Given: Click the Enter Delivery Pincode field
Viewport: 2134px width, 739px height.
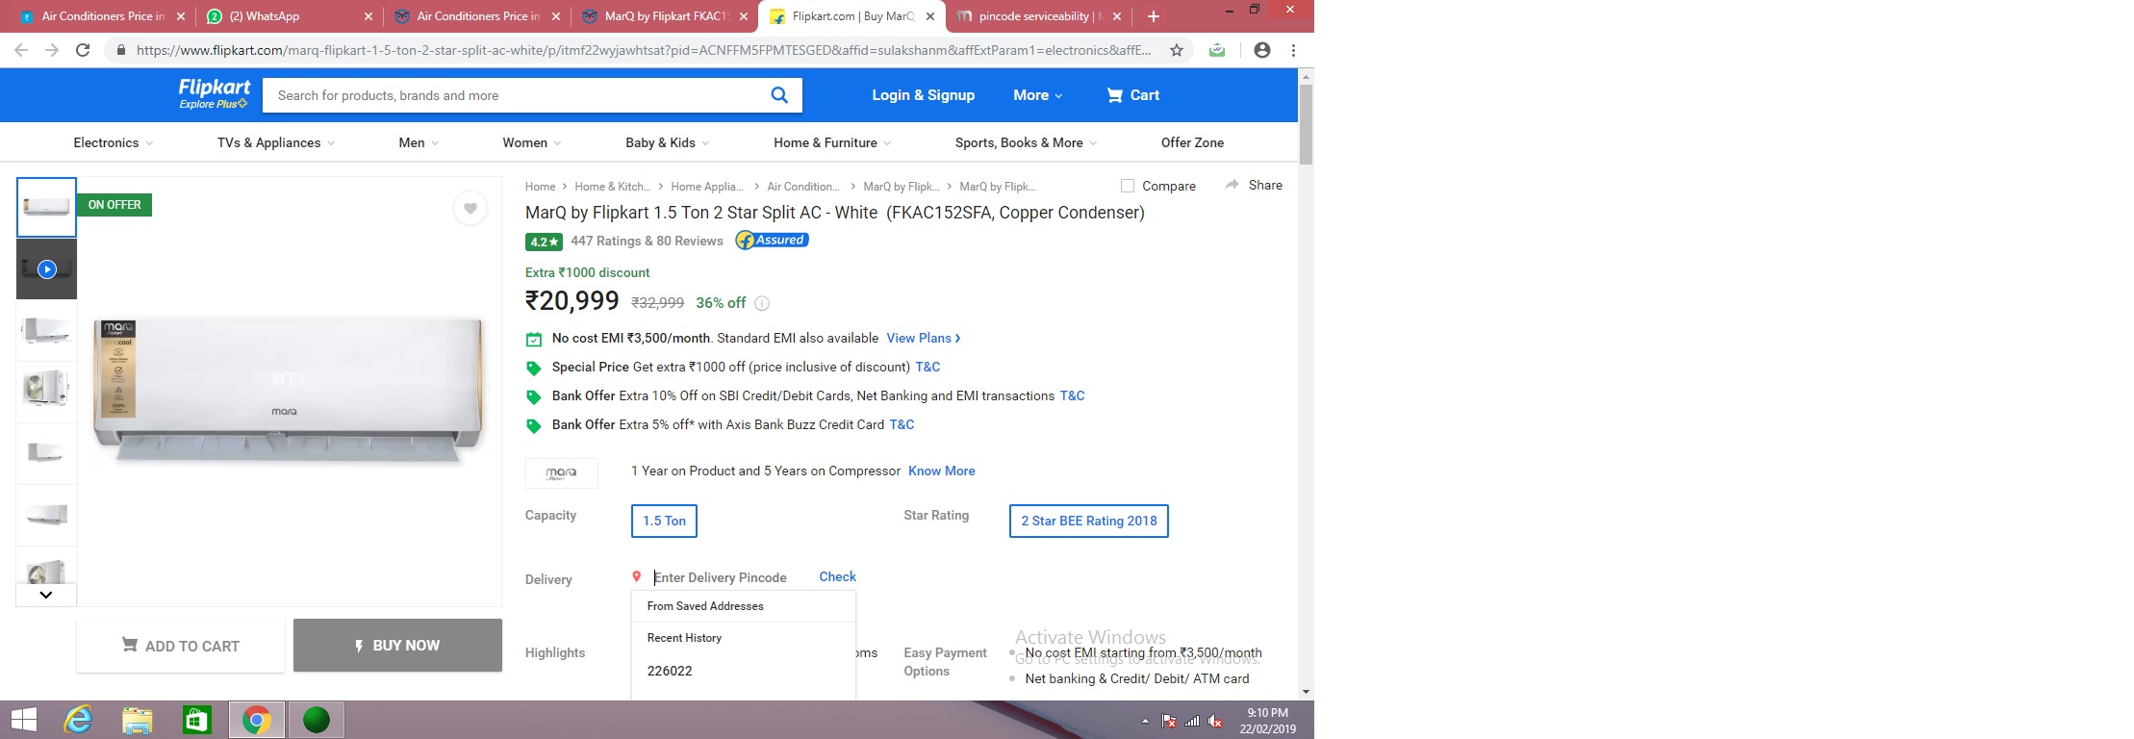Looking at the screenshot, I should [x=727, y=577].
